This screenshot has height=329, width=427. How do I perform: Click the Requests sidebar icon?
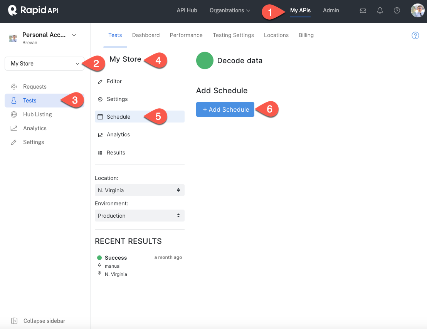pos(14,87)
